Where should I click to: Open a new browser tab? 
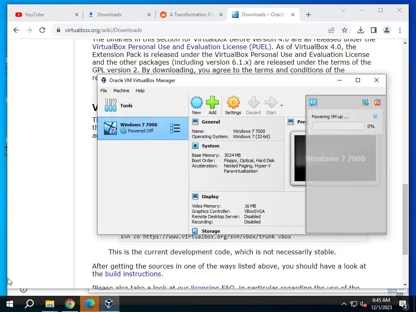coord(308,15)
